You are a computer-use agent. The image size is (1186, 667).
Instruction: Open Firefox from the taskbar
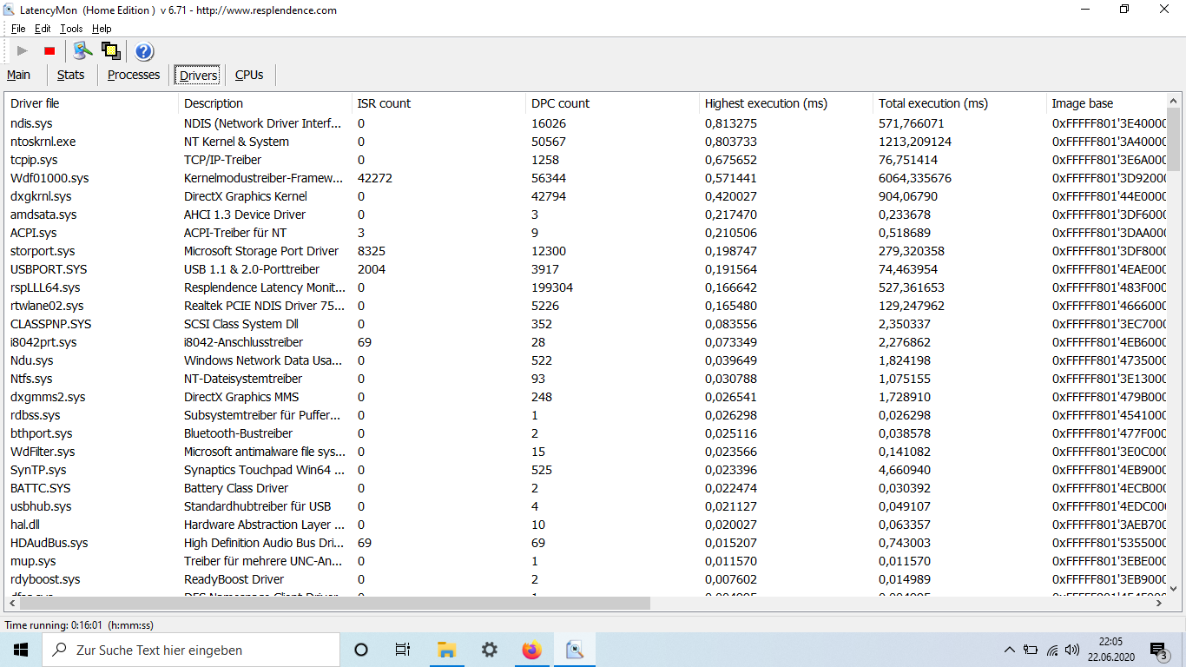click(531, 650)
